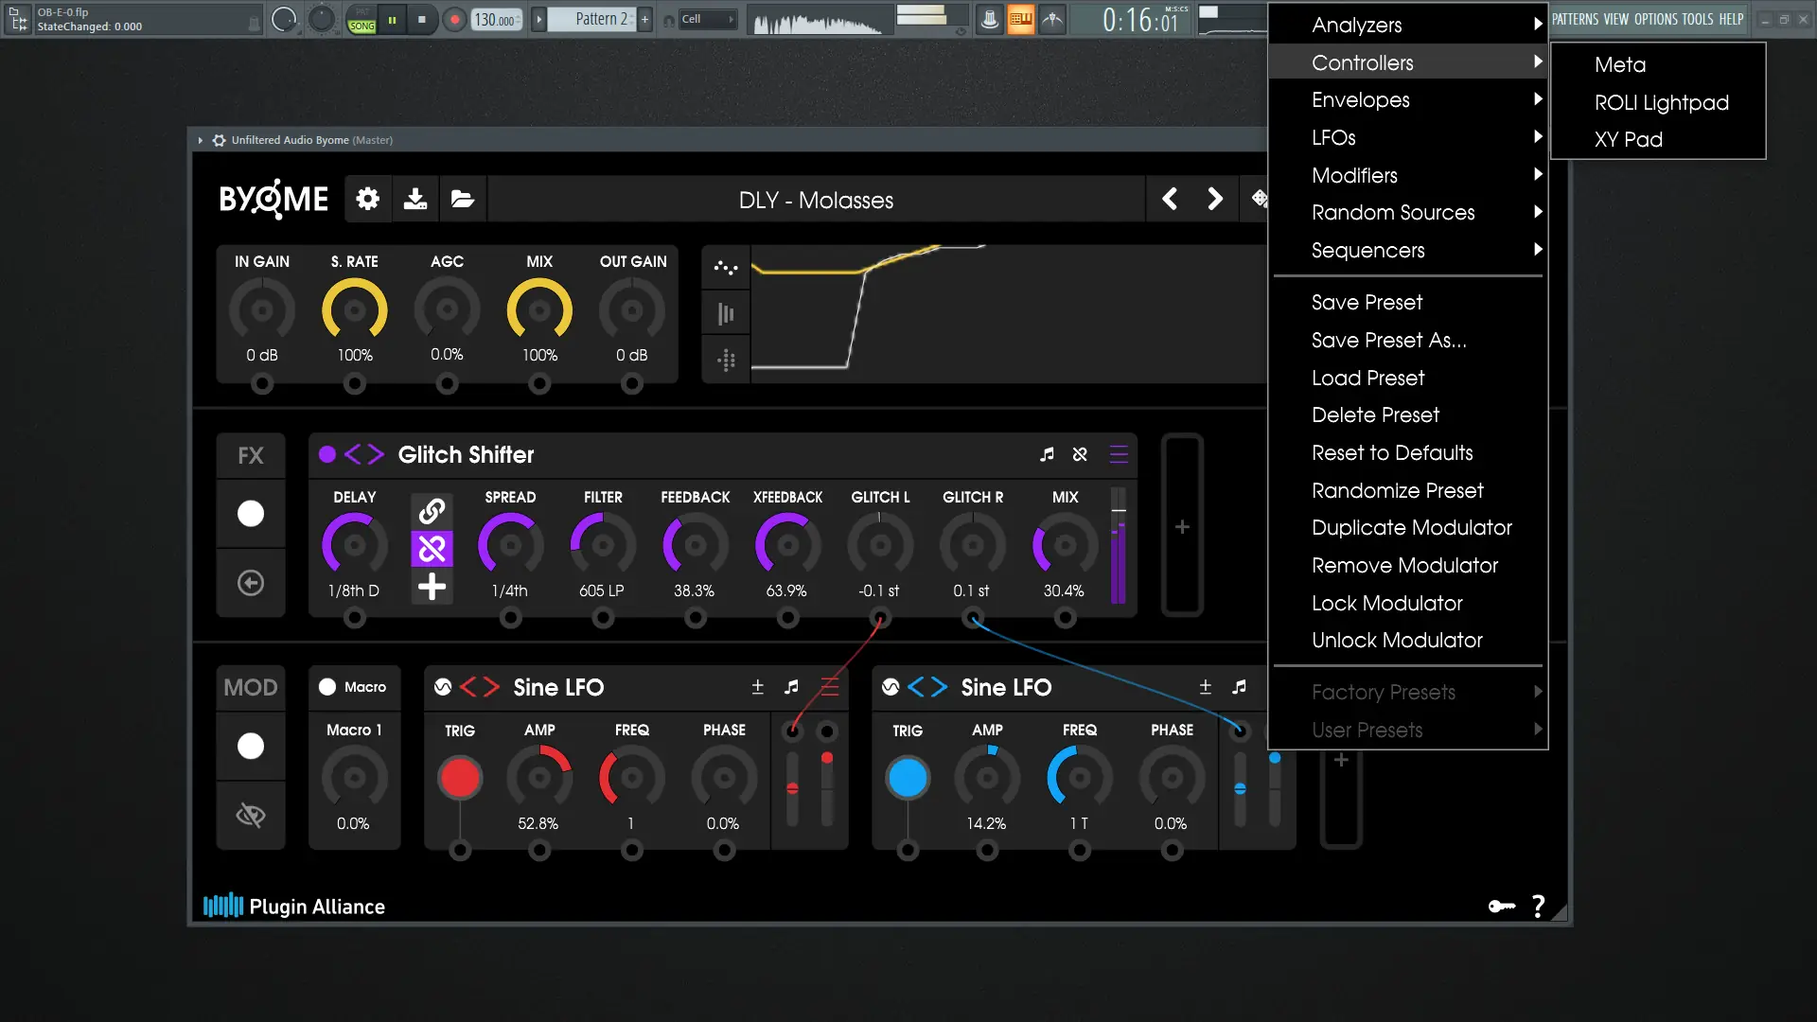Click the FEEDBACK knob of Glitch Shifter

pos(695,545)
